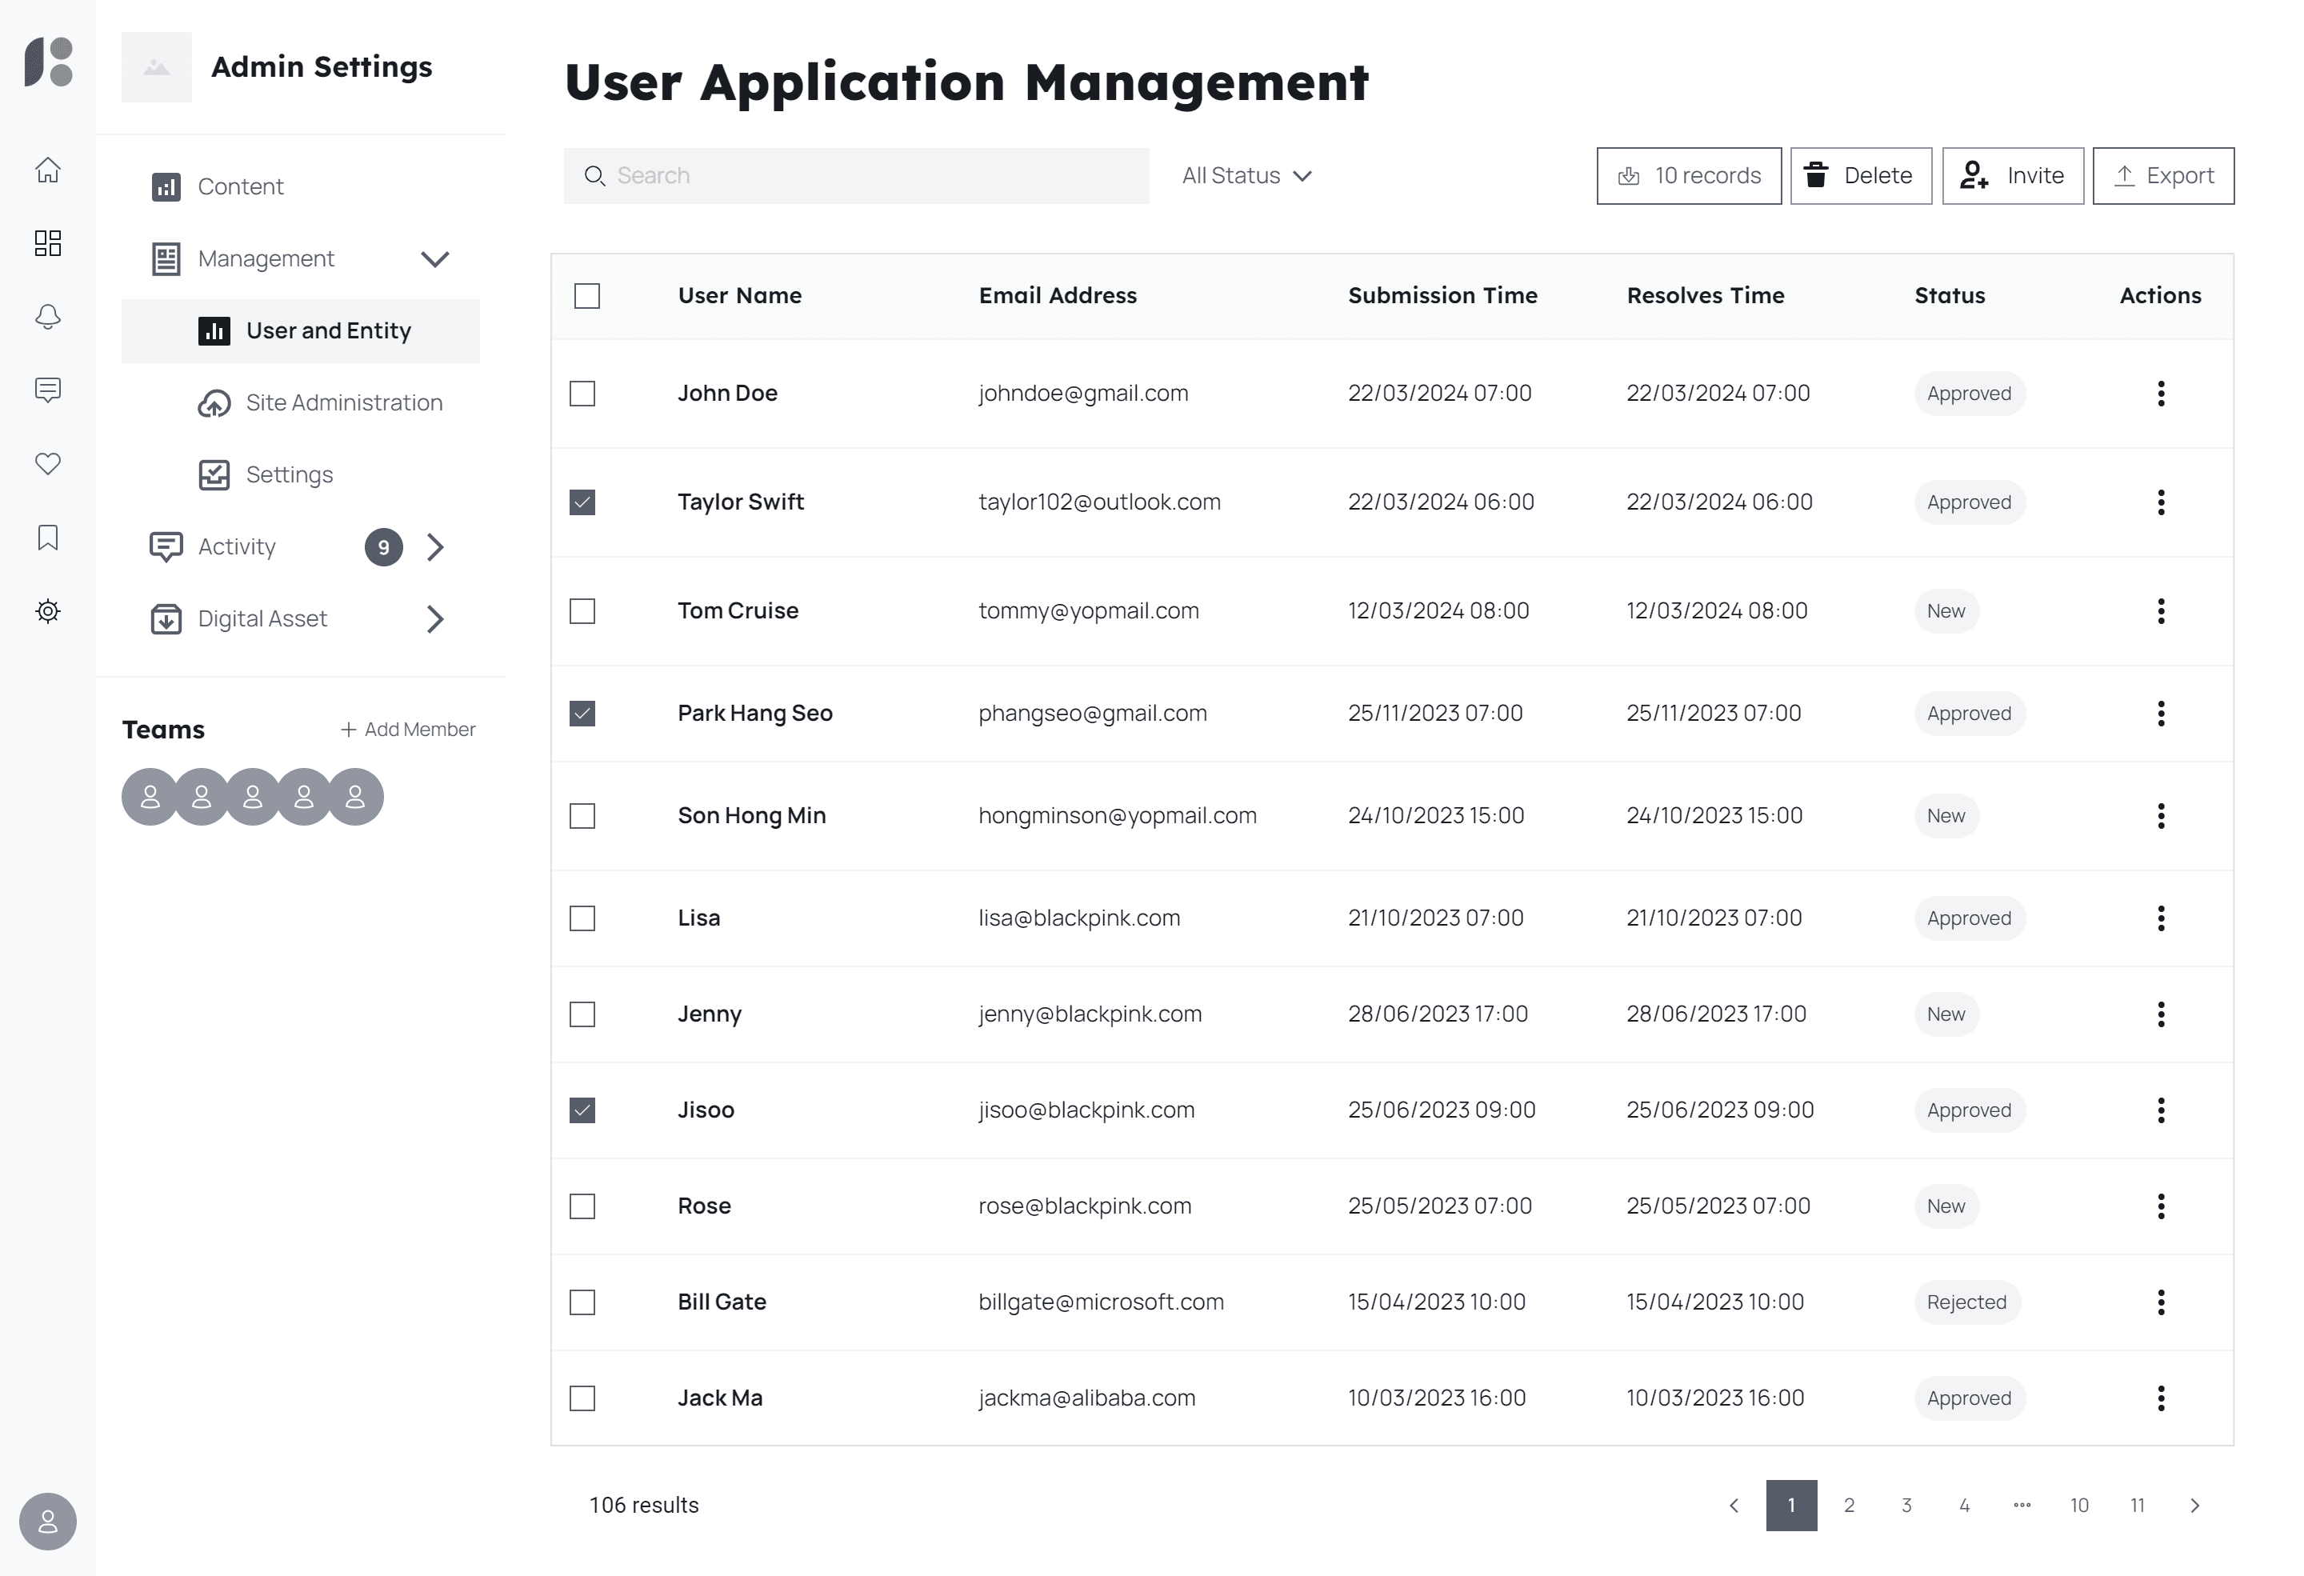Click the pagination ellipsis
Viewport: 2304px width, 1576px height.
[x=2022, y=1506]
